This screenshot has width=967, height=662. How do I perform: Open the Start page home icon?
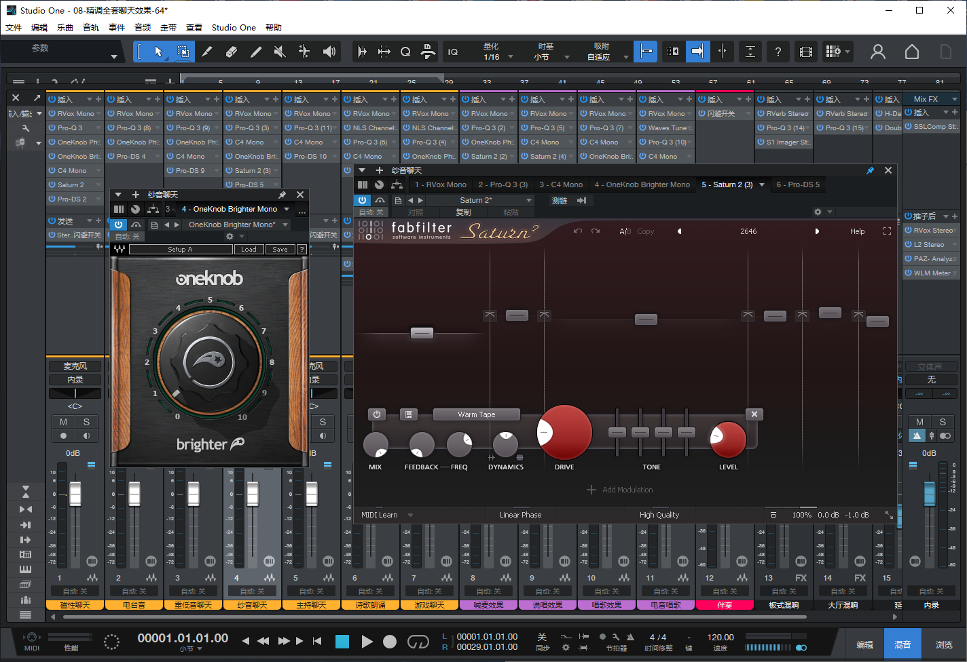pyautogui.click(x=912, y=52)
